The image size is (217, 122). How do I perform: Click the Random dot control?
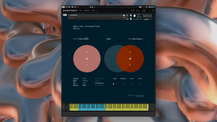click(x=123, y=84)
